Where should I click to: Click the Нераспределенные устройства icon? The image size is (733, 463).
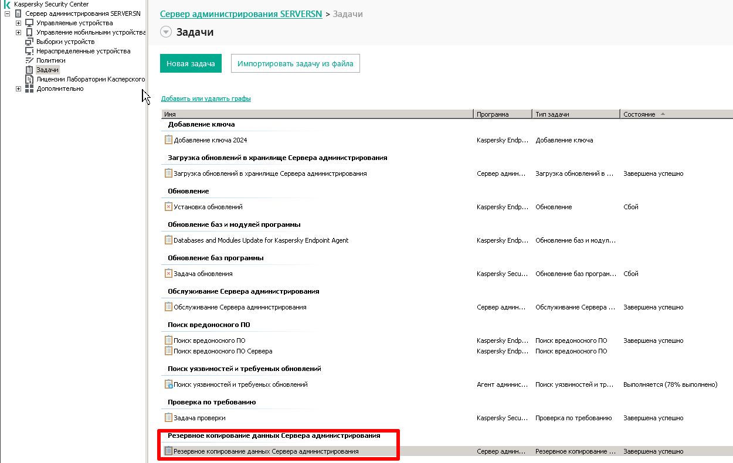pos(28,51)
